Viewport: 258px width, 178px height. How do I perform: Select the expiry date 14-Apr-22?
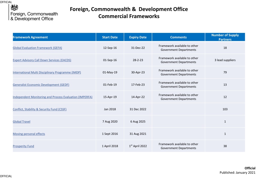tap(138, 97)
